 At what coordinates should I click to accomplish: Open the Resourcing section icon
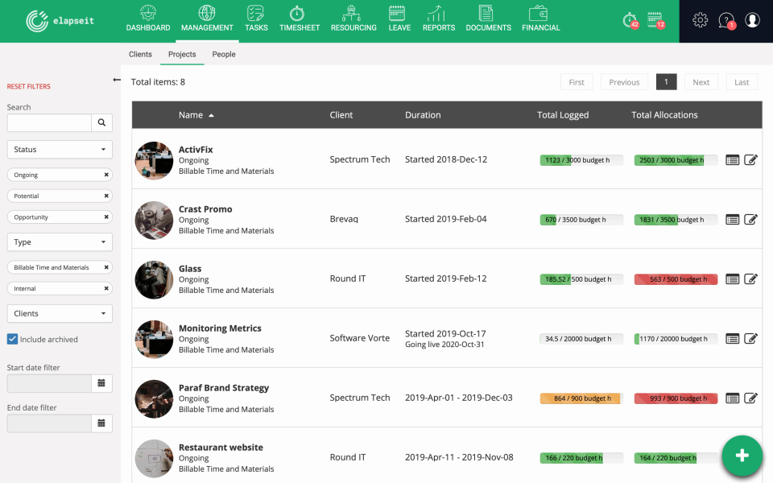tap(353, 14)
